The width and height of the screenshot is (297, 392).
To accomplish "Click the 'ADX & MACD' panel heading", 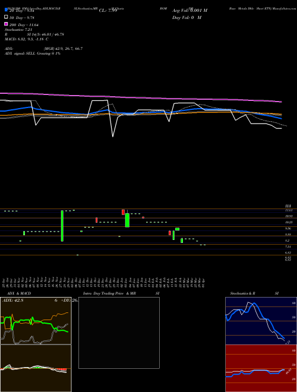I will (19, 293).
